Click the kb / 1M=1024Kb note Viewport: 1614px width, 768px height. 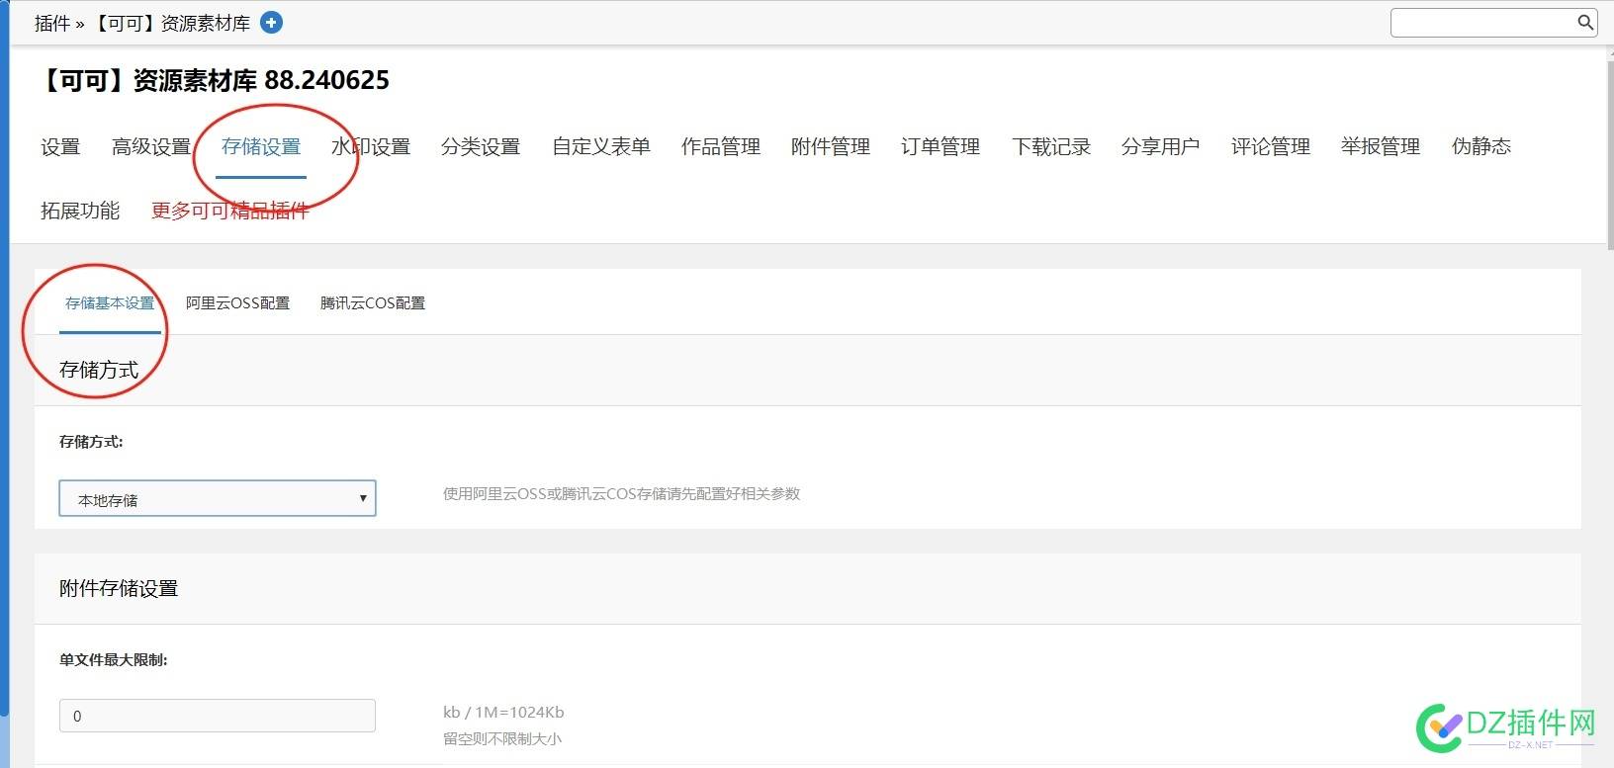(503, 713)
